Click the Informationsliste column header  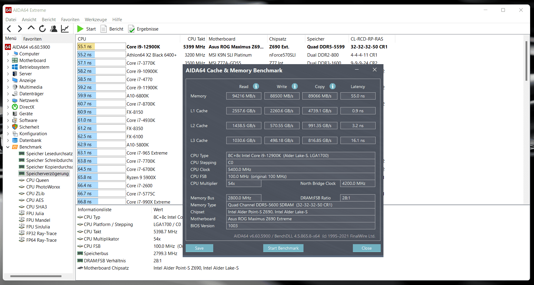point(114,209)
